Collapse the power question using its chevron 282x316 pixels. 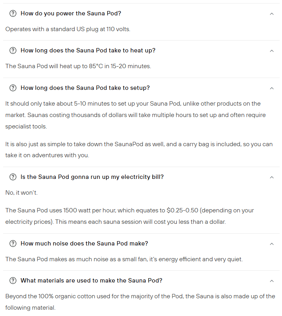[272, 14]
